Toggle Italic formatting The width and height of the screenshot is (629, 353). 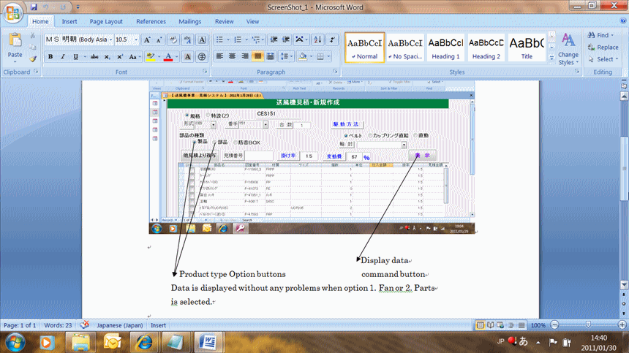tap(63, 57)
